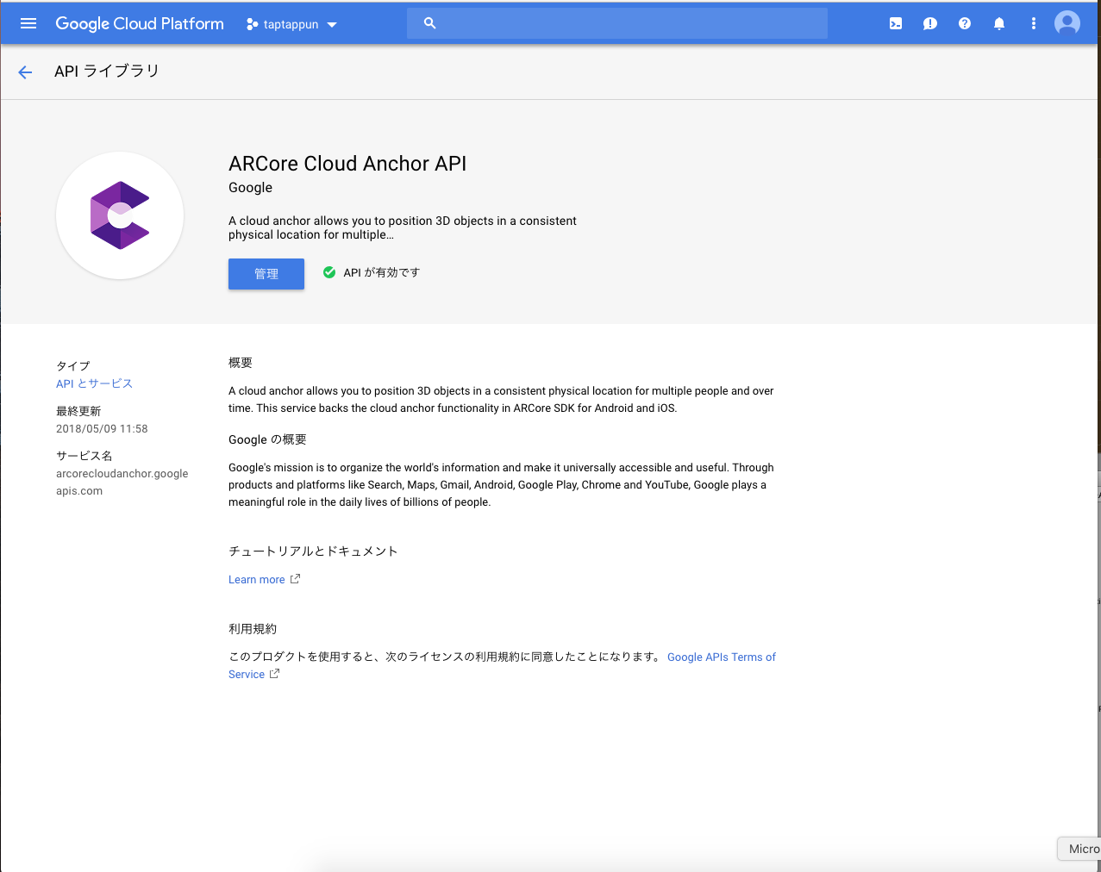Click the API ライブラリ title
This screenshot has height=872, width=1101.
(x=107, y=71)
